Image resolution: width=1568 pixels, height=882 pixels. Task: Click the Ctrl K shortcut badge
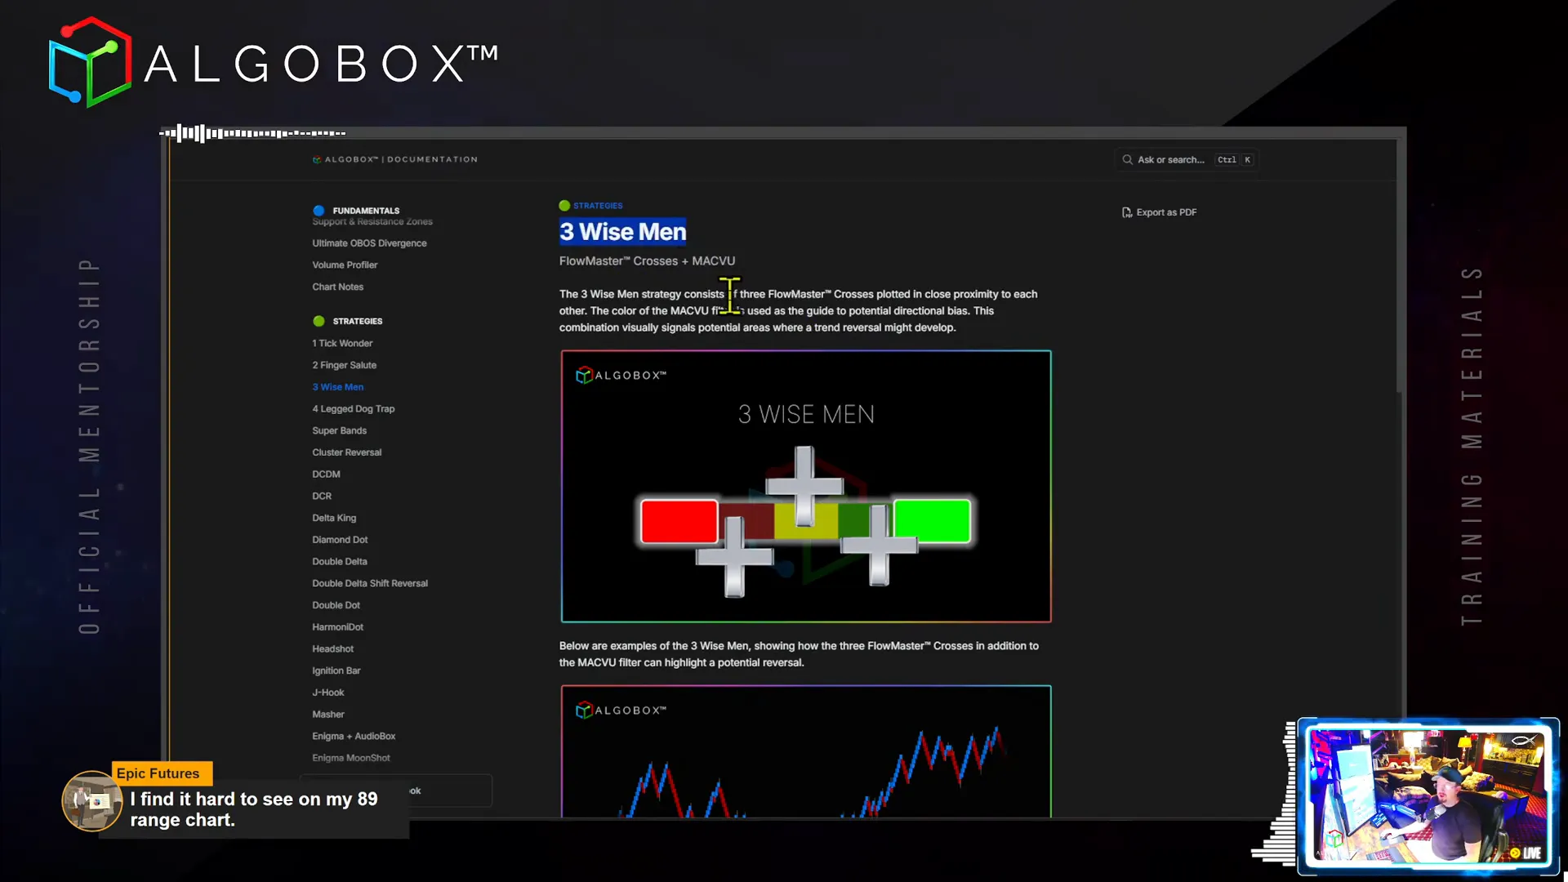pos(1234,160)
